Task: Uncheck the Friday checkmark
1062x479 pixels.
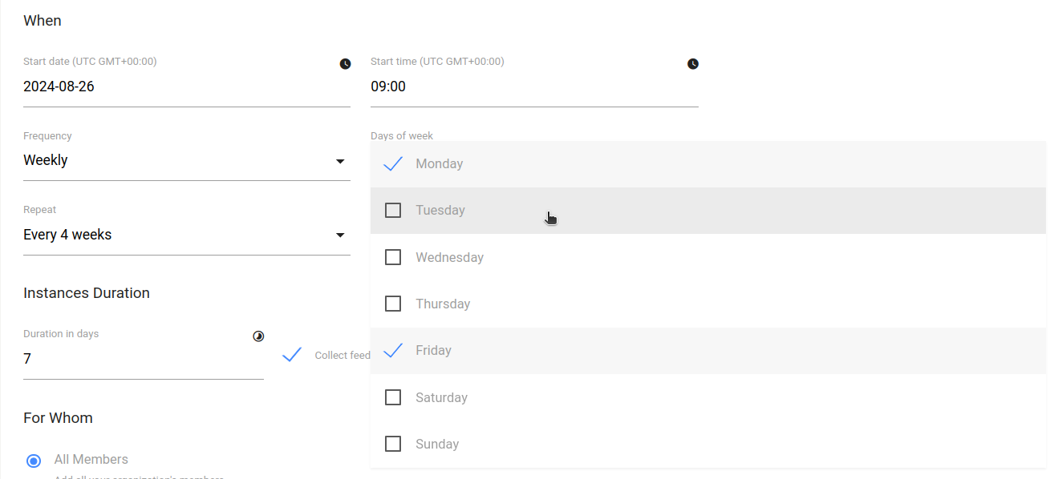Action: point(393,350)
